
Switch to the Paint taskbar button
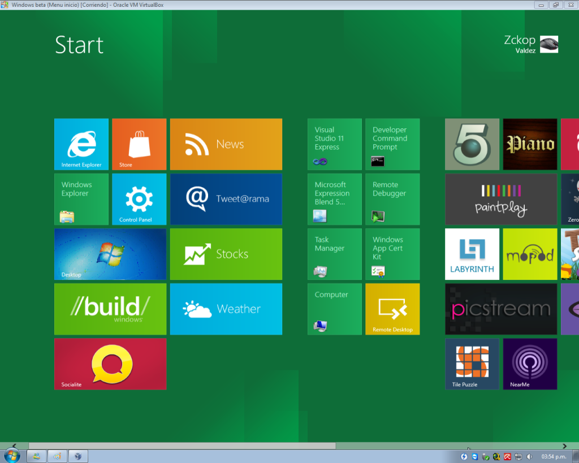click(57, 456)
